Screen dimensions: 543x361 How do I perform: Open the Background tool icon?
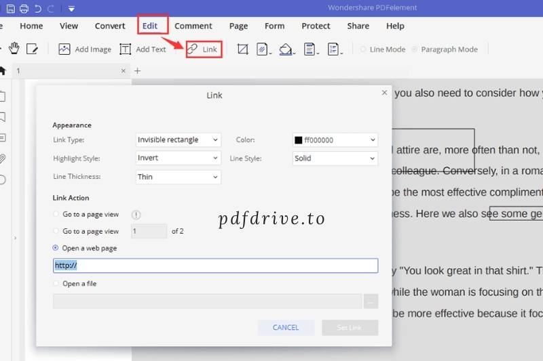tap(286, 49)
